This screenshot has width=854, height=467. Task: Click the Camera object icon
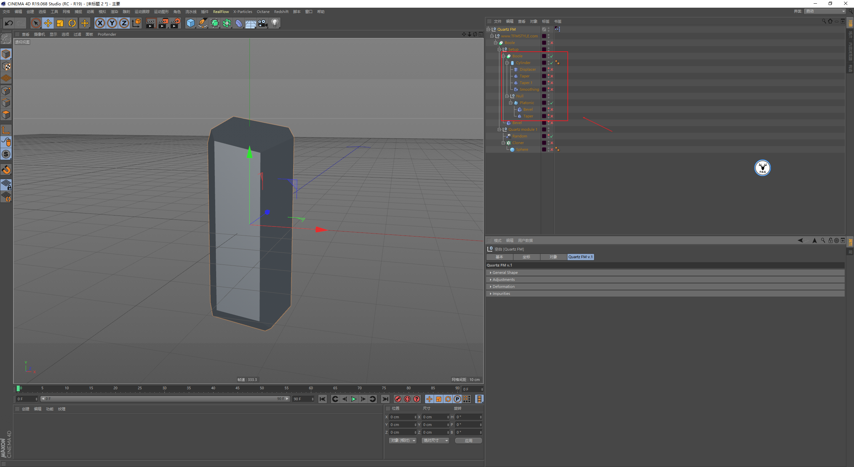pos(263,23)
